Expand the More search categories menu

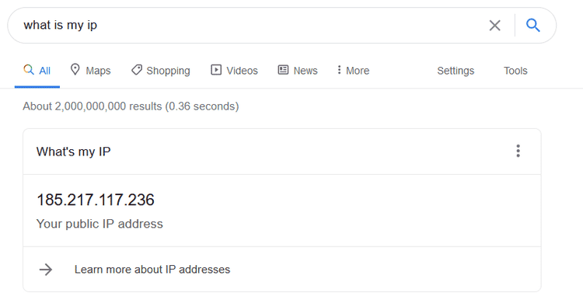[x=353, y=70]
